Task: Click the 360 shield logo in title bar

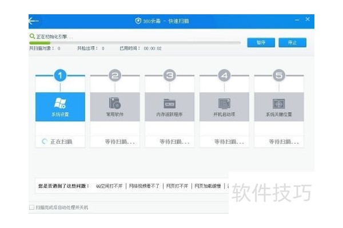Action: (x=138, y=21)
